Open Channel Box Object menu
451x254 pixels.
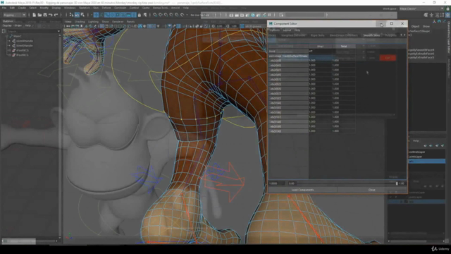(415, 26)
